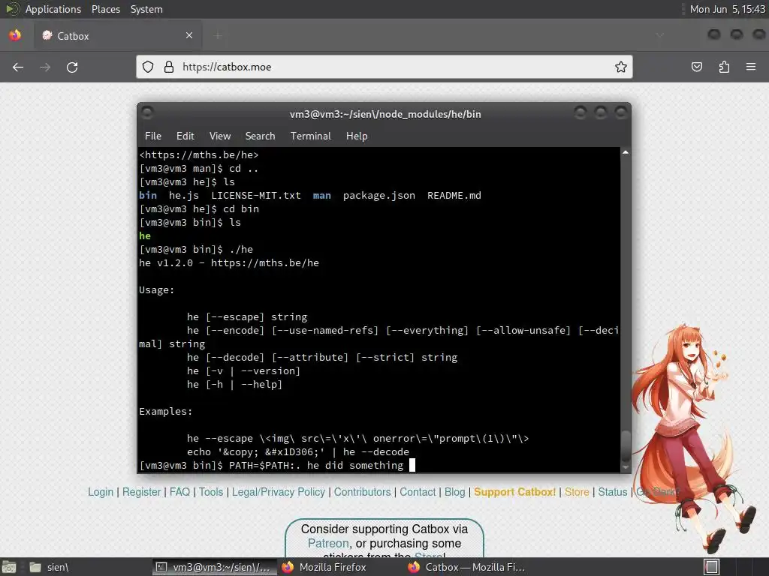769x576 pixels.
Task: Focus the catbox.moe address bar
Action: point(384,67)
